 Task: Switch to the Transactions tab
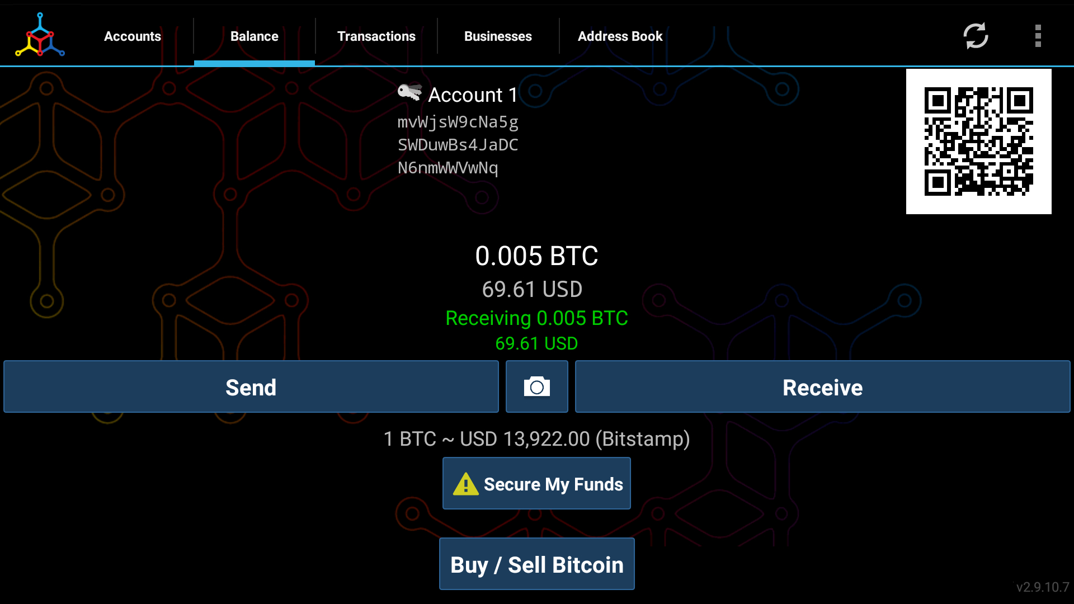click(x=376, y=35)
